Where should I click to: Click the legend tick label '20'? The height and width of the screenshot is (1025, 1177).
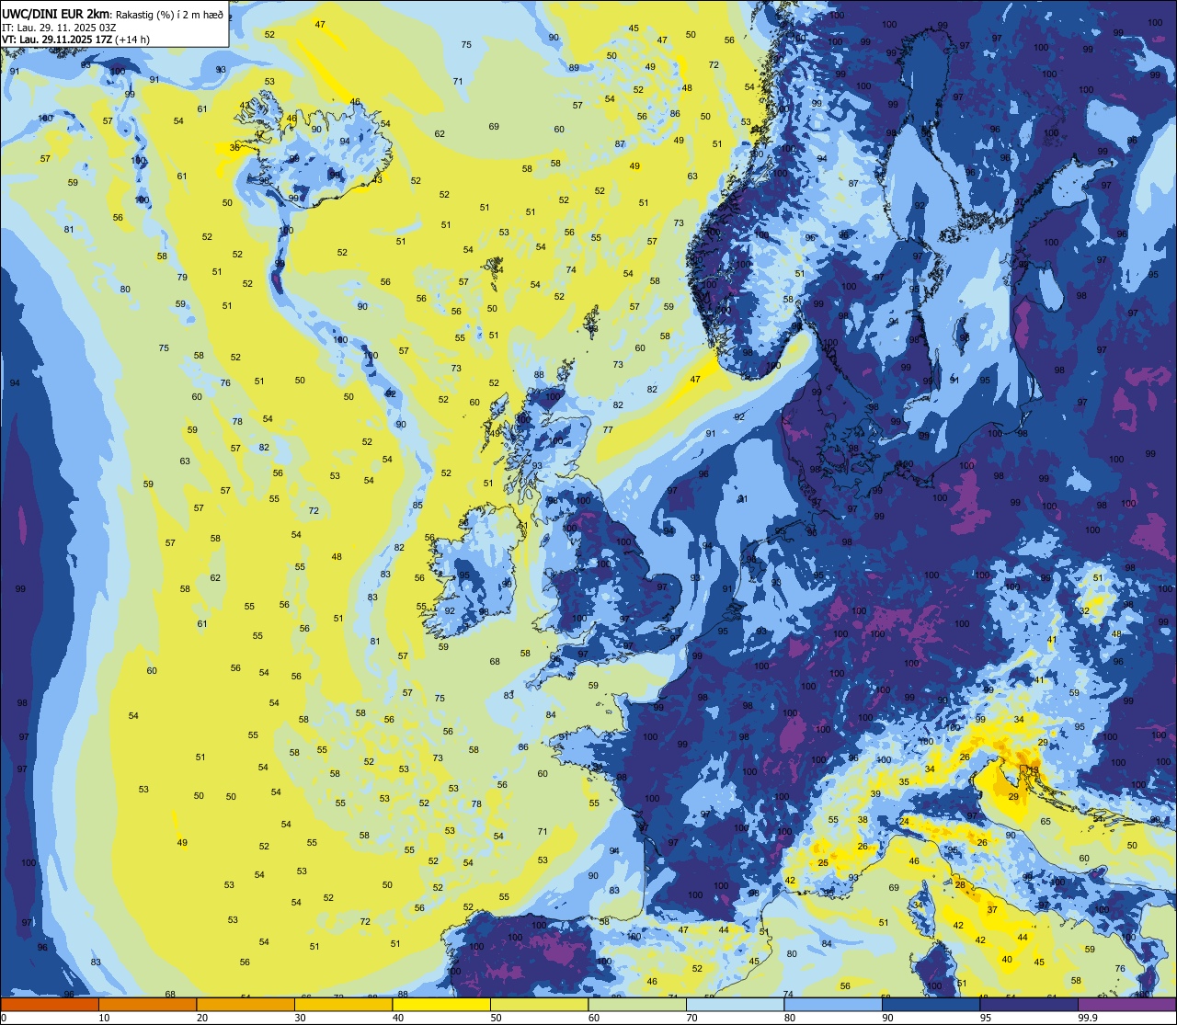[202, 1018]
